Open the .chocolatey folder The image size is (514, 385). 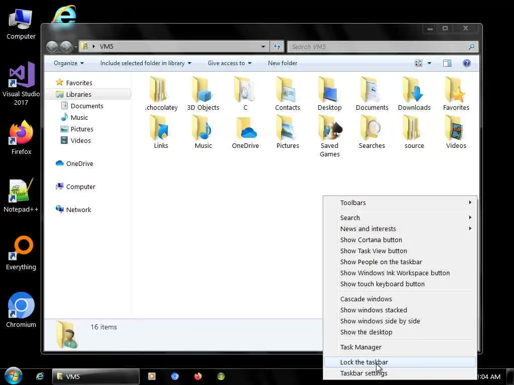point(161,94)
